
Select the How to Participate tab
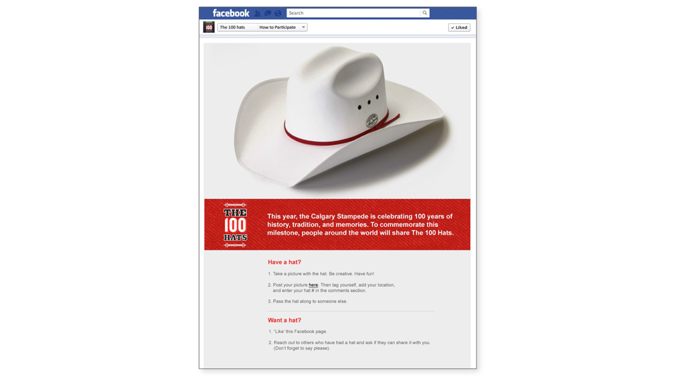(x=278, y=27)
